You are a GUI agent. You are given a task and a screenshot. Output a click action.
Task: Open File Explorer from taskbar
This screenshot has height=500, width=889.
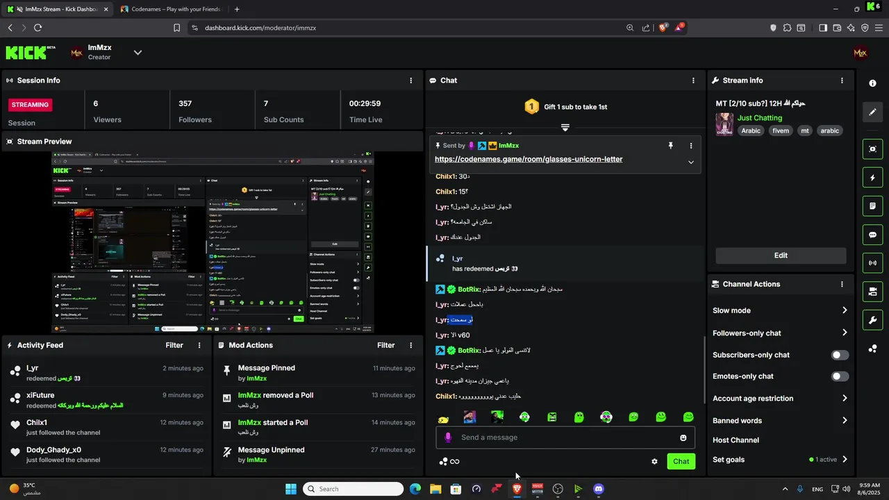(x=435, y=489)
